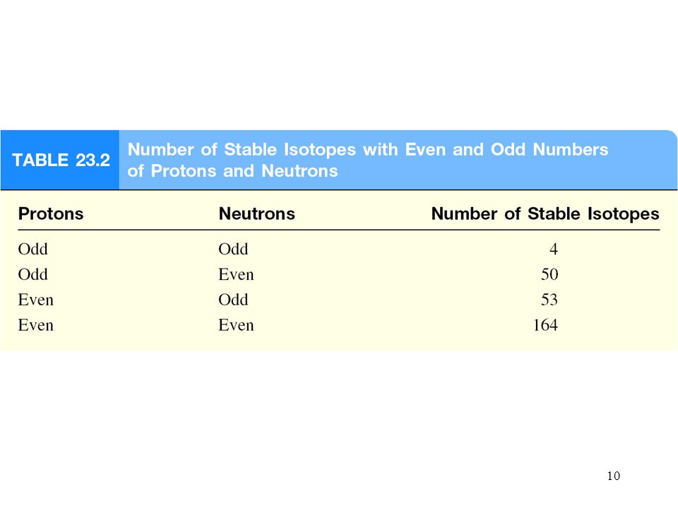Viewport: 678px width, 509px height.
Task: Click Odd protons cell in second row
Action: [33, 274]
